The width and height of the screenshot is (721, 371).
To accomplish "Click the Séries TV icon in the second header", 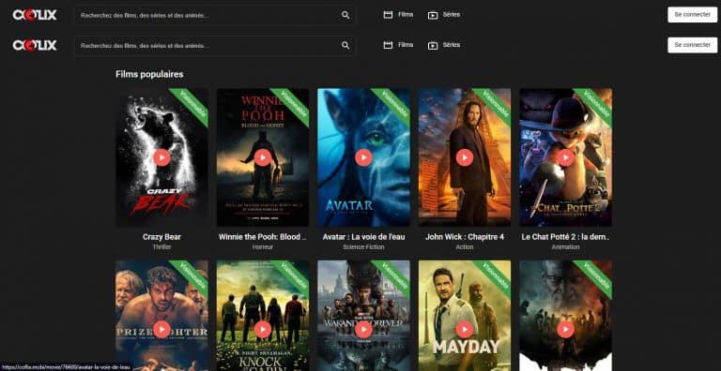I will click(433, 46).
